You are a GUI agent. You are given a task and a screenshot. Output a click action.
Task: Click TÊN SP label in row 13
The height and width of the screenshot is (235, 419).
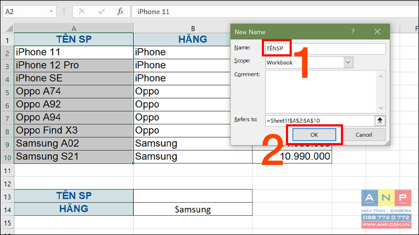pos(74,196)
